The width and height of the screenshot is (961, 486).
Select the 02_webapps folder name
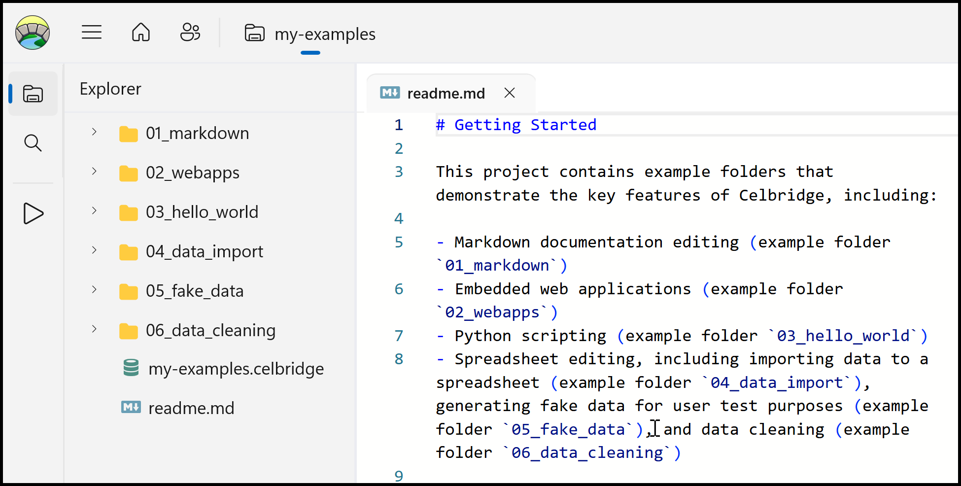[x=193, y=173]
